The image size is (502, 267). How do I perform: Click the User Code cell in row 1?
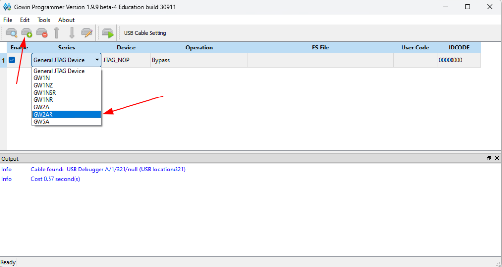tap(415, 60)
